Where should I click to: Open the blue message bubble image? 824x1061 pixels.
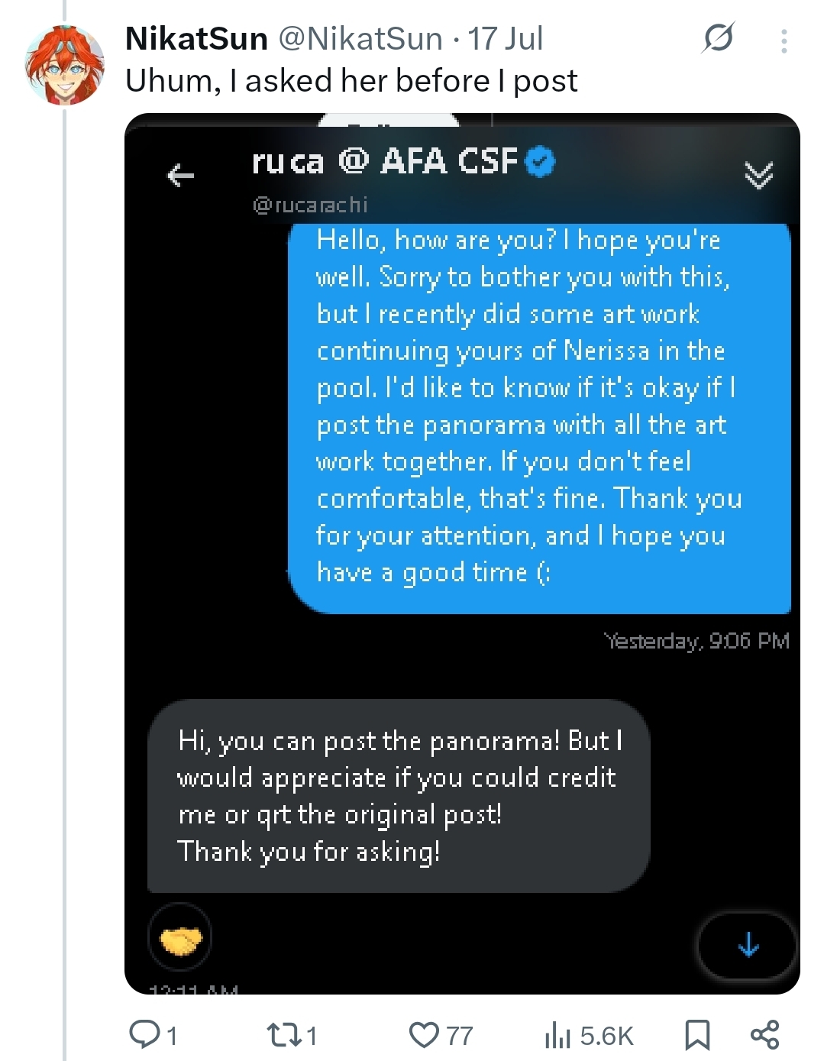[539, 418]
